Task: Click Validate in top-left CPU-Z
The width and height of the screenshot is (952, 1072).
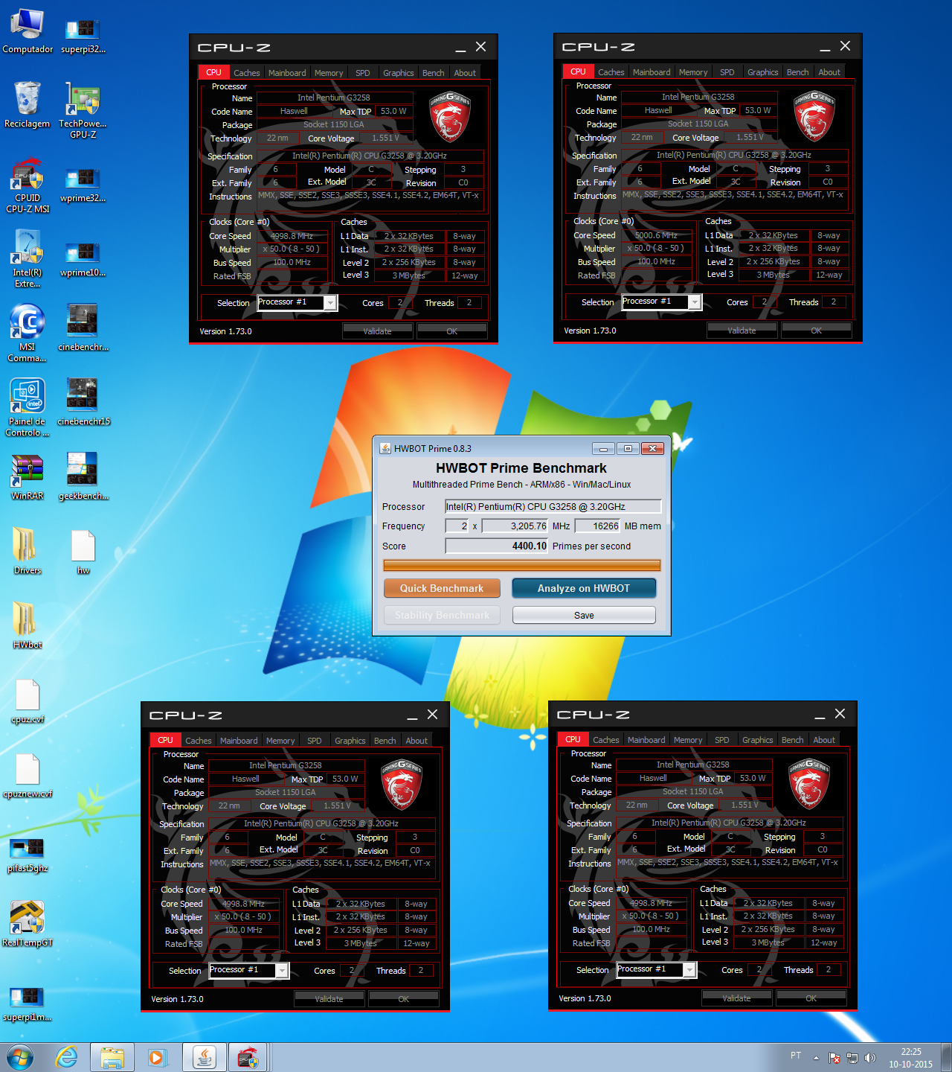Action: point(377,331)
